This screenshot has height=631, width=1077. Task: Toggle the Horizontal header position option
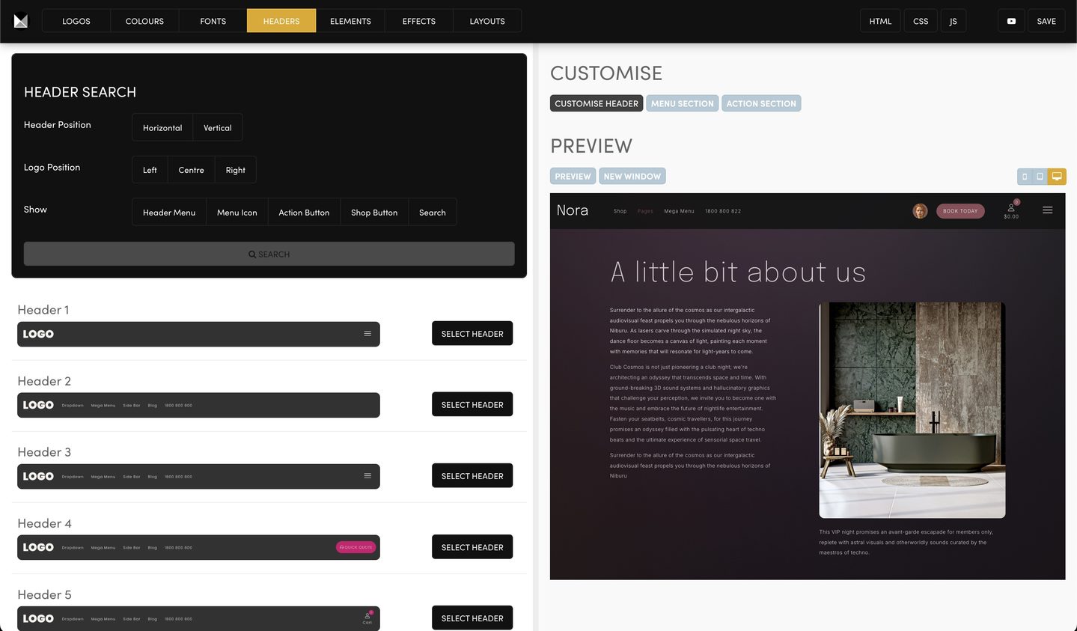162,128
